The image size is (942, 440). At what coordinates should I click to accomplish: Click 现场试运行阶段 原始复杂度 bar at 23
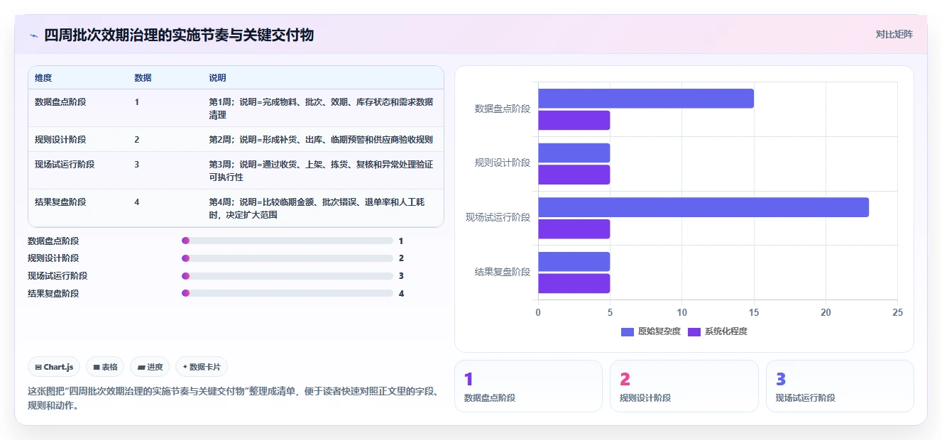(x=703, y=207)
